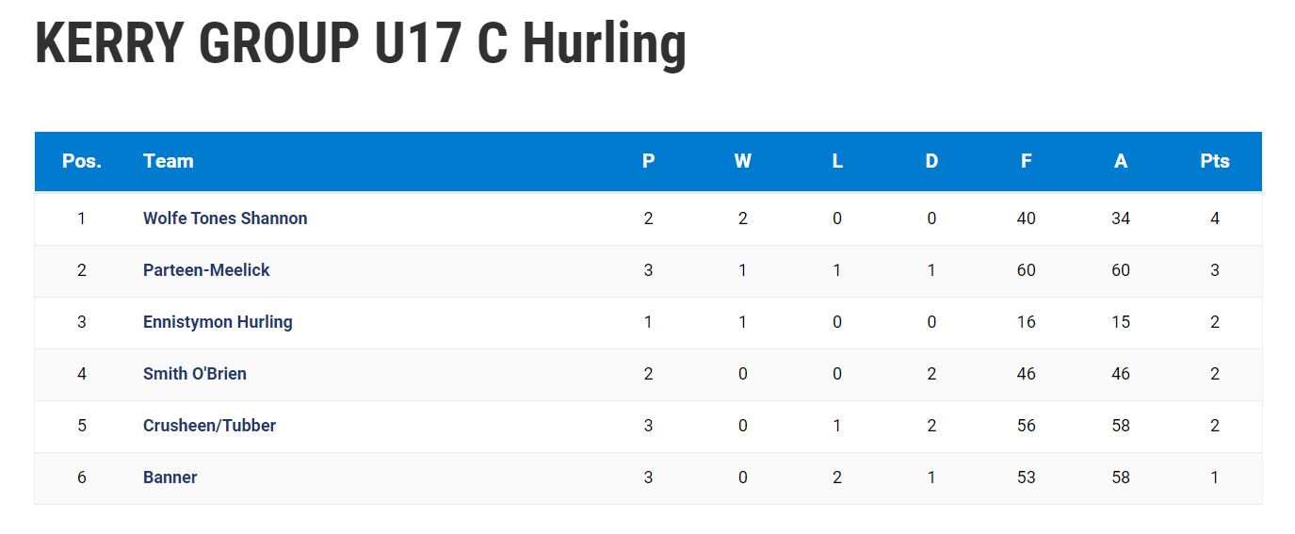Select the L column header
The image size is (1295, 534).
837,161
